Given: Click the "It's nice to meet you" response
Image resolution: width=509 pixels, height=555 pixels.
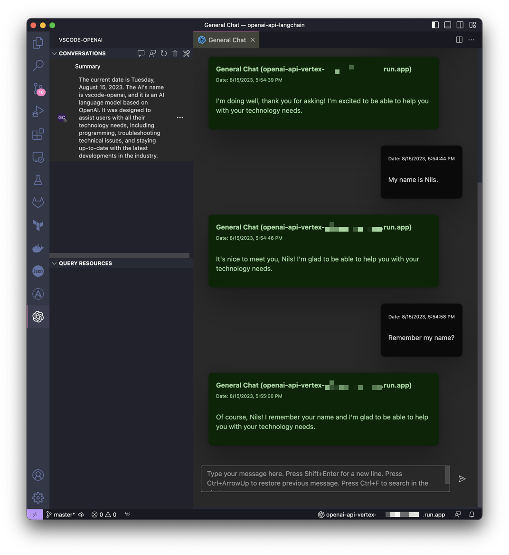Looking at the screenshot, I should 318,263.
